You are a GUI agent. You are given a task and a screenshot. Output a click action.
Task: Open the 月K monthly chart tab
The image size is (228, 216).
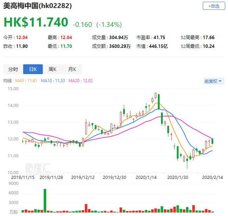click(72, 69)
